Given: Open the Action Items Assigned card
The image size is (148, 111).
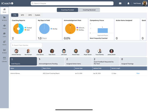Looking at the screenshot, I should 127,29.
